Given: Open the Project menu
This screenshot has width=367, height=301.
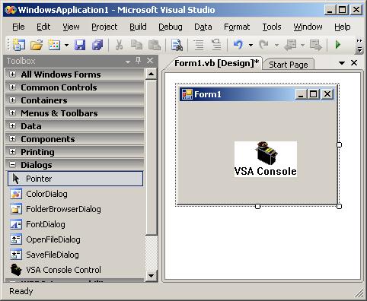Looking at the screenshot, I should (x=104, y=27).
